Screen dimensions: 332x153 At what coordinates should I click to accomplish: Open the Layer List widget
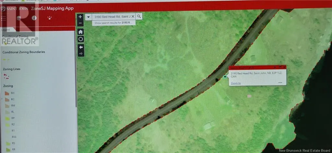pos(19,18)
